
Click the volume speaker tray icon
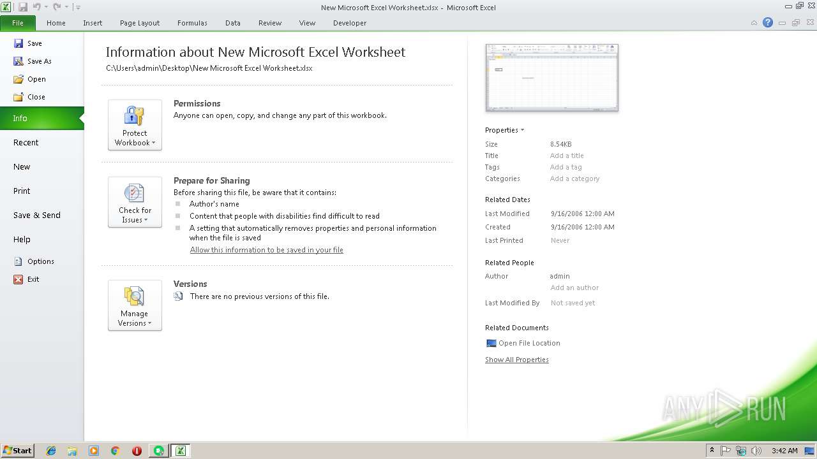click(x=756, y=451)
